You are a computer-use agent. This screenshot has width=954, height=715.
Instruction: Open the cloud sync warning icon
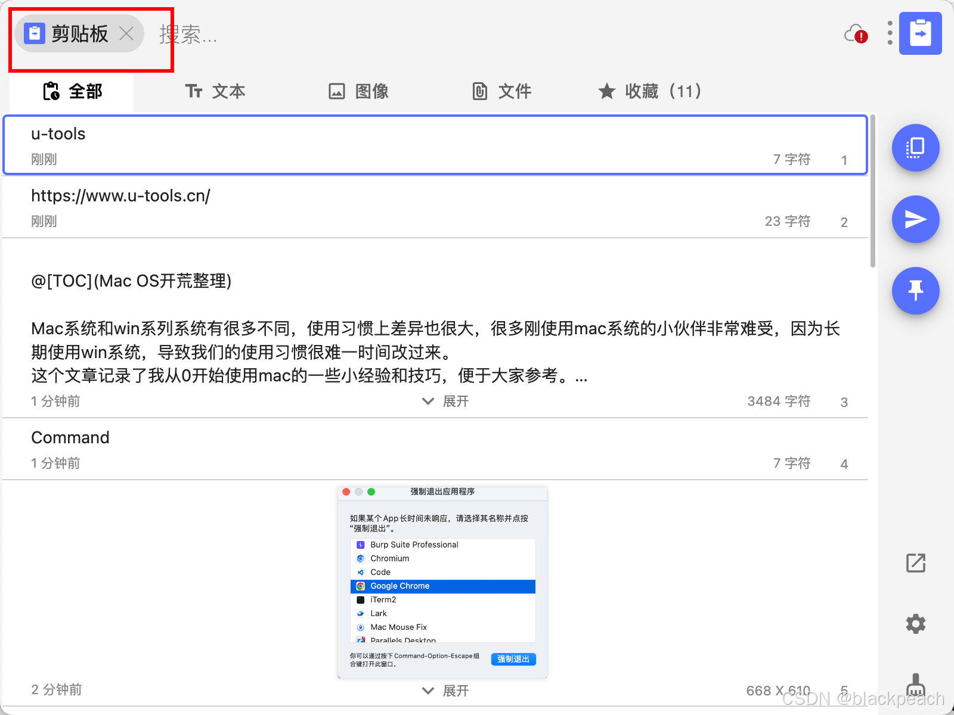[x=856, y=34]
